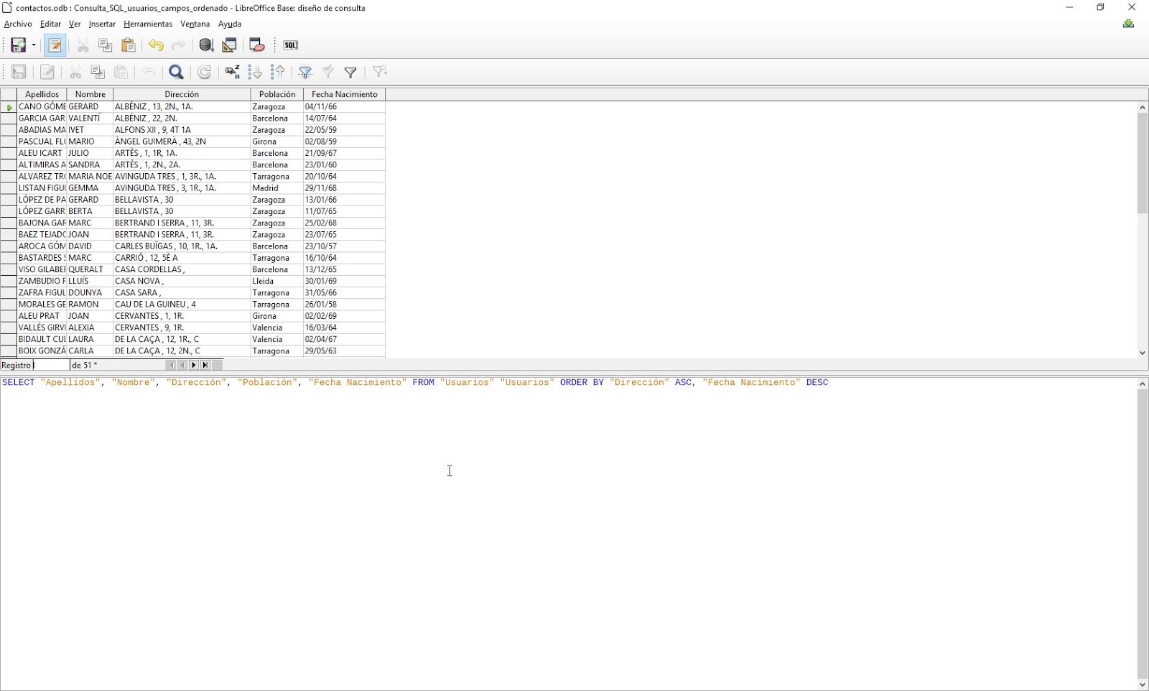Apply the standard filter

click(x=350, y=72)
